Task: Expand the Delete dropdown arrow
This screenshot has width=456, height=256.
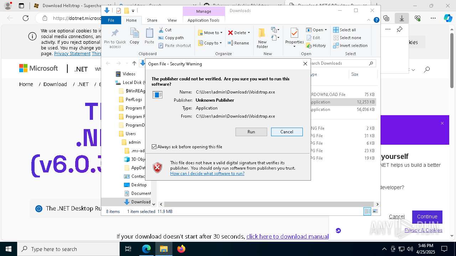Action: coord(249,33)
